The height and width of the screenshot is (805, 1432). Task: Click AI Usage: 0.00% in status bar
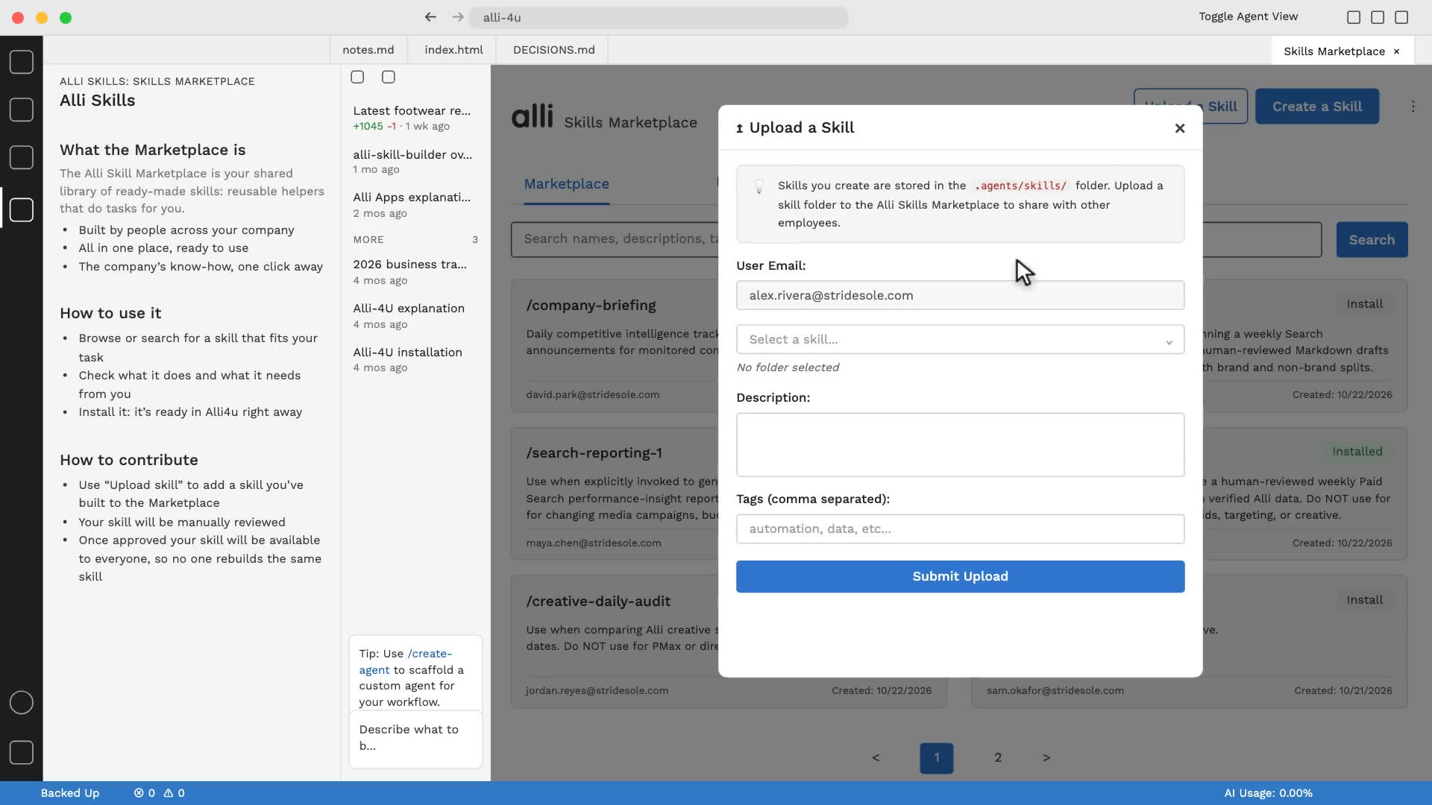[1268, 793]
